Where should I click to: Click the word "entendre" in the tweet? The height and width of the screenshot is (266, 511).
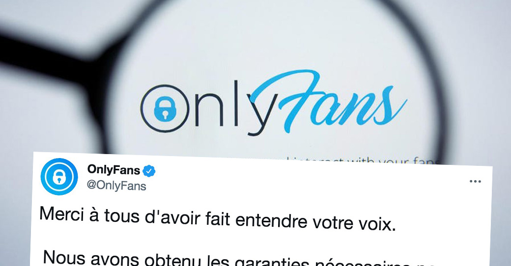click(271, 220)
